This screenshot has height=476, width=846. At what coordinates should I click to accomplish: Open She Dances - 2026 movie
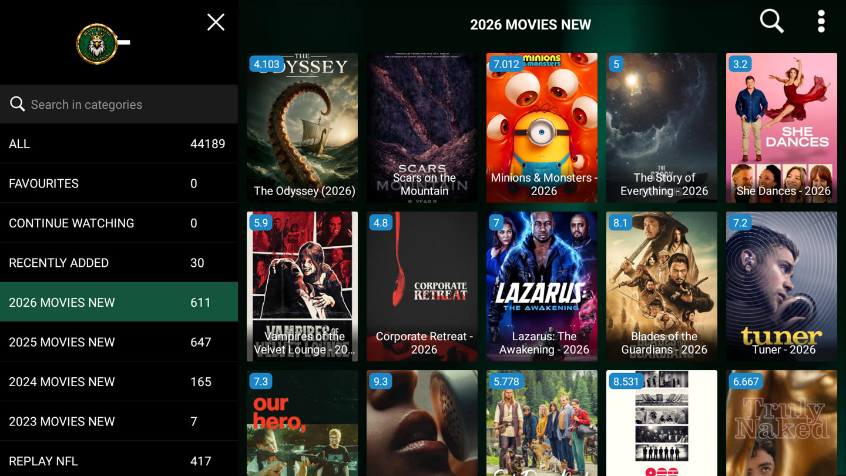tap(781, 128)
